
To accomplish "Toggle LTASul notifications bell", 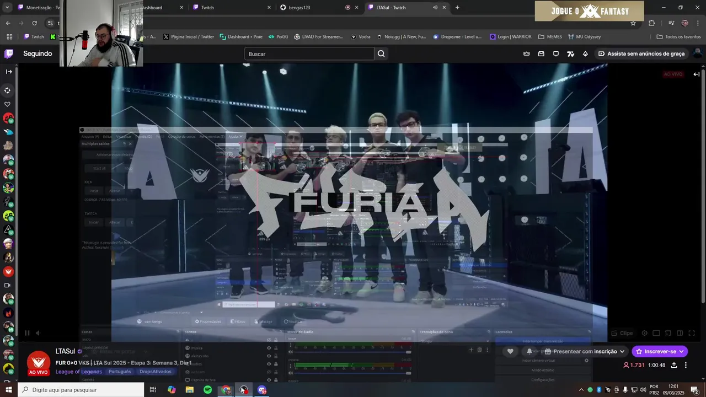I will [529, 351].
